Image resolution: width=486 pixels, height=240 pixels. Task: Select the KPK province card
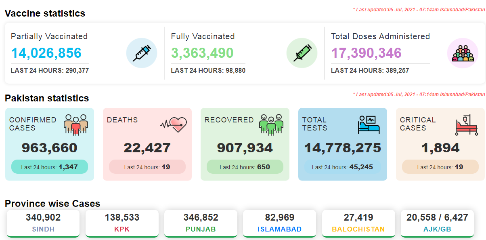pos(122,223)
